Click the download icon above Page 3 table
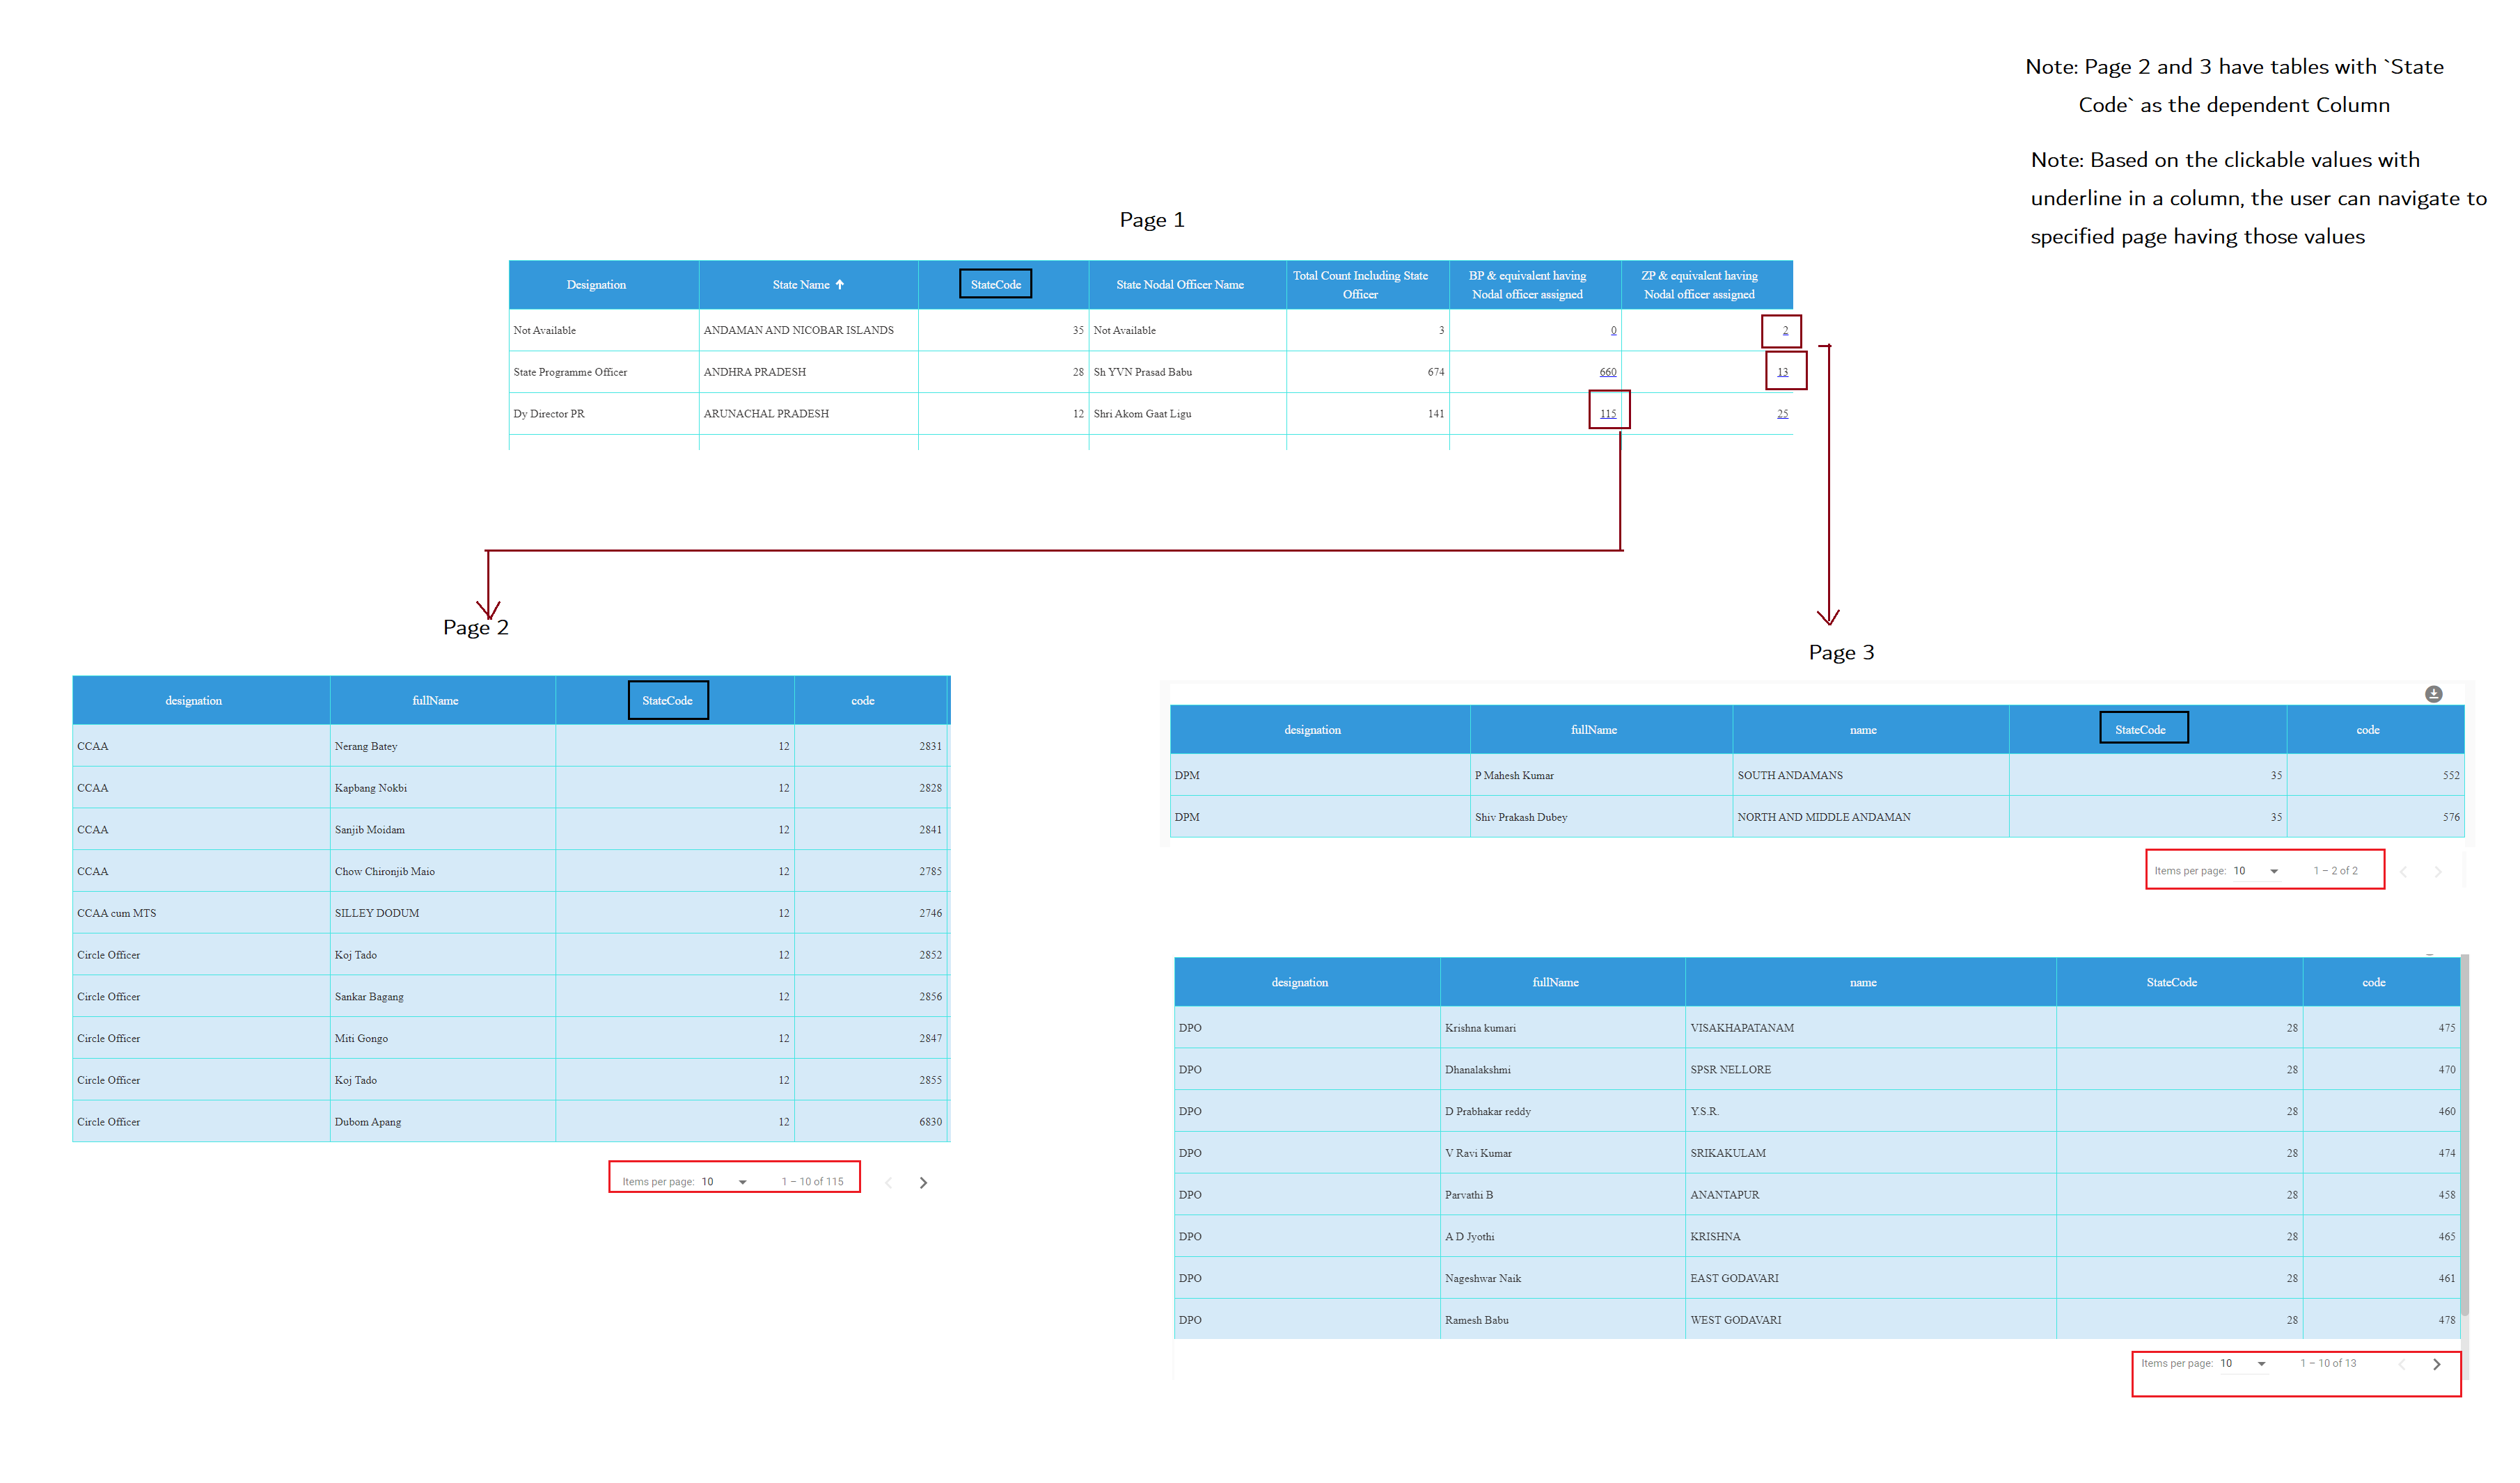Image resolution: width=2520 pixels, height=1483 pixels. click(2433, 694)
